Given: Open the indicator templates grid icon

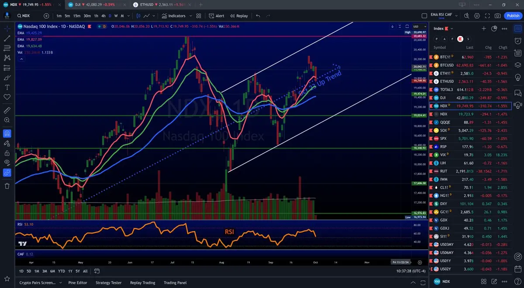Looking at the screenshot, I should point(199,16).
